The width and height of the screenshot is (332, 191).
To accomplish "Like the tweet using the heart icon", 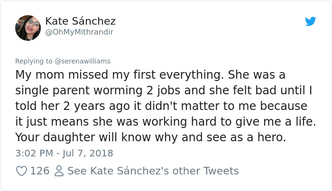I will (21, 171).
